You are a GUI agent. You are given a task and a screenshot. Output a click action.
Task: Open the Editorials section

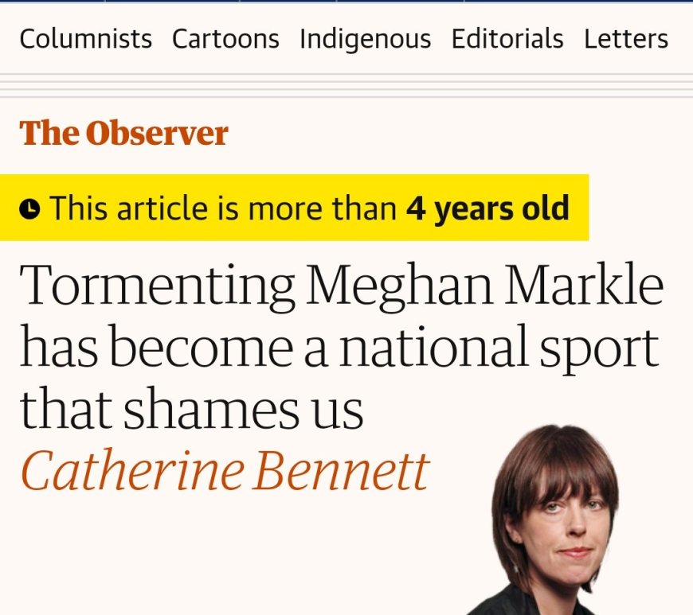[x=507, y=39]
